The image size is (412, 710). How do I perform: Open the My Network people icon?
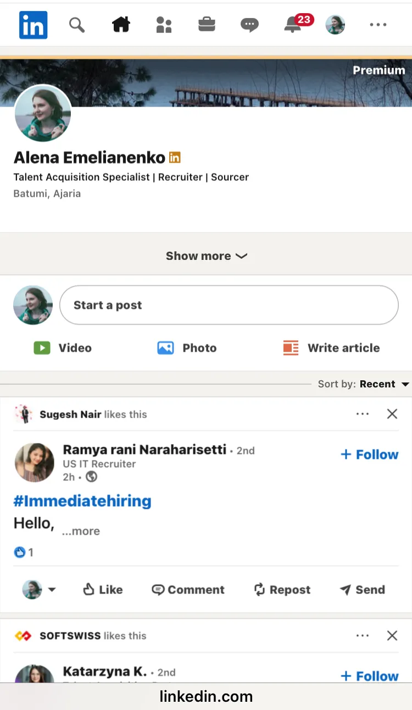(x=164, y=25)
